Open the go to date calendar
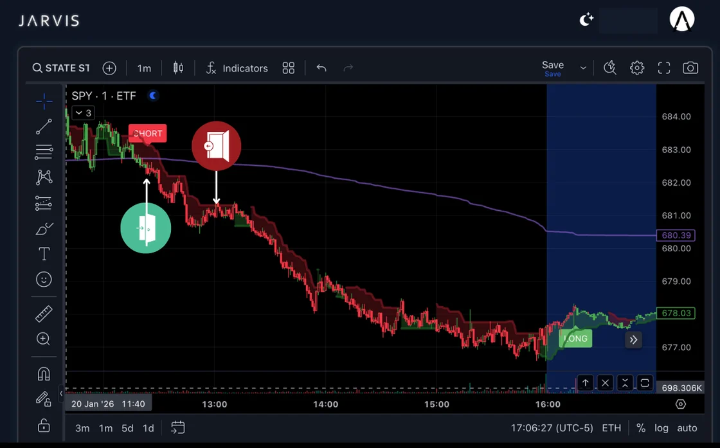The height and width of the screenshot is (448, 720). 177,427
